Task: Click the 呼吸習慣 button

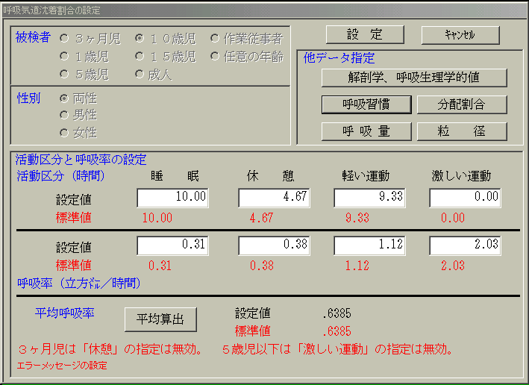Action: pyautogui.click(x=366, y=104)
